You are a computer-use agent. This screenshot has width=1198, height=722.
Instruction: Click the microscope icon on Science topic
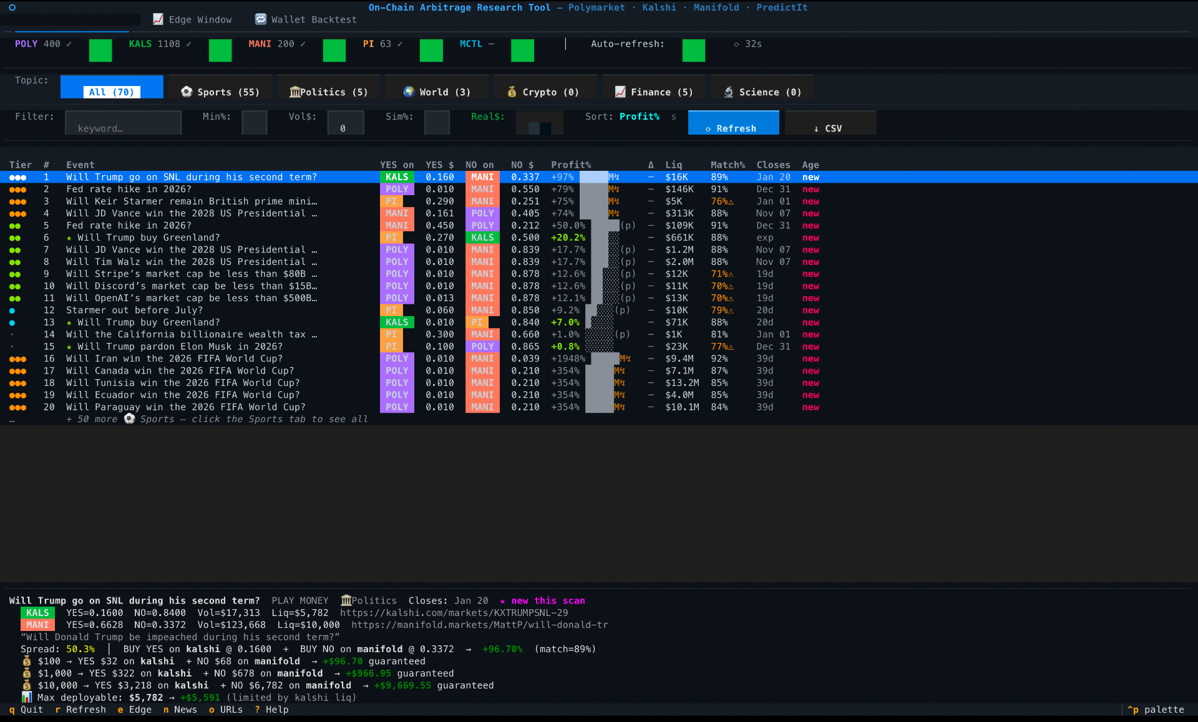click(x=728, y=92)
